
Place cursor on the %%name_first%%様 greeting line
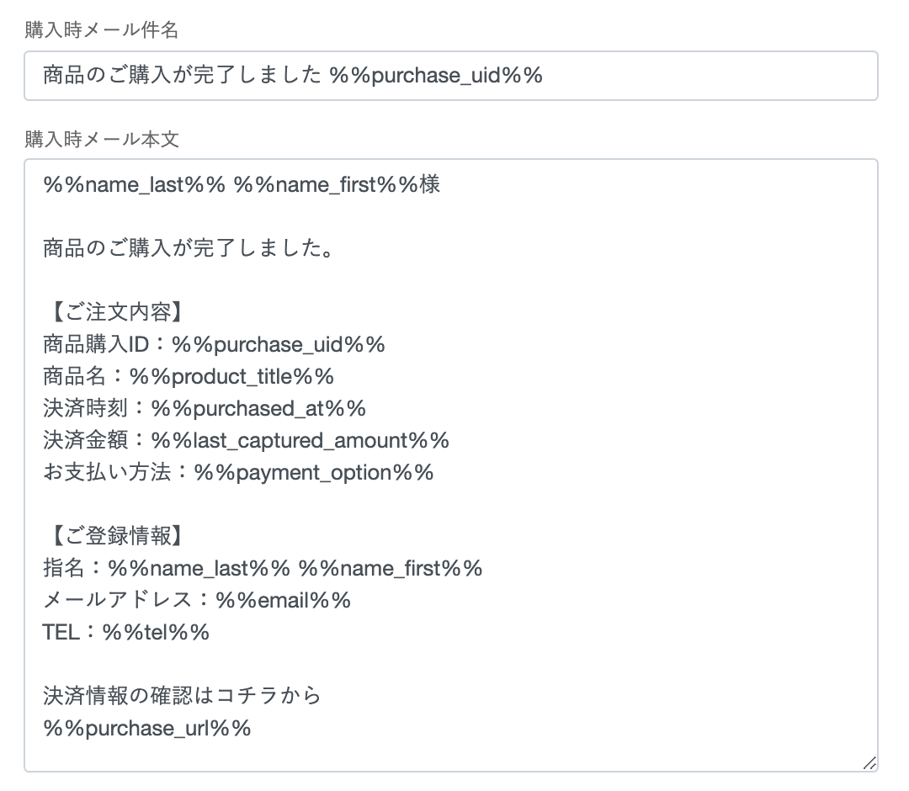241,184
